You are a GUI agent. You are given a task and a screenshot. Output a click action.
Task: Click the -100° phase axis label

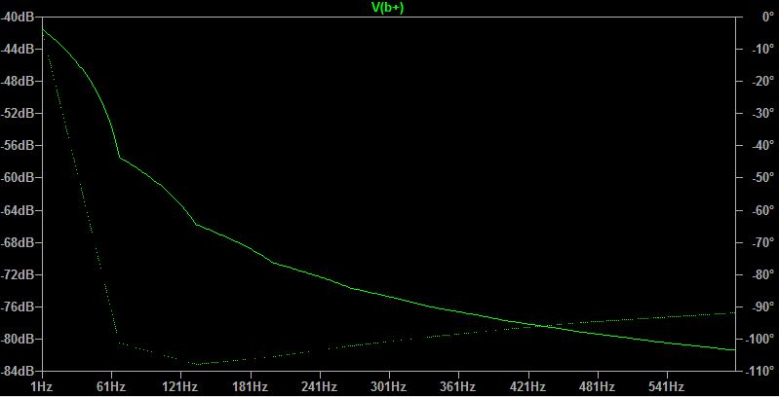(x=759, y=339)
